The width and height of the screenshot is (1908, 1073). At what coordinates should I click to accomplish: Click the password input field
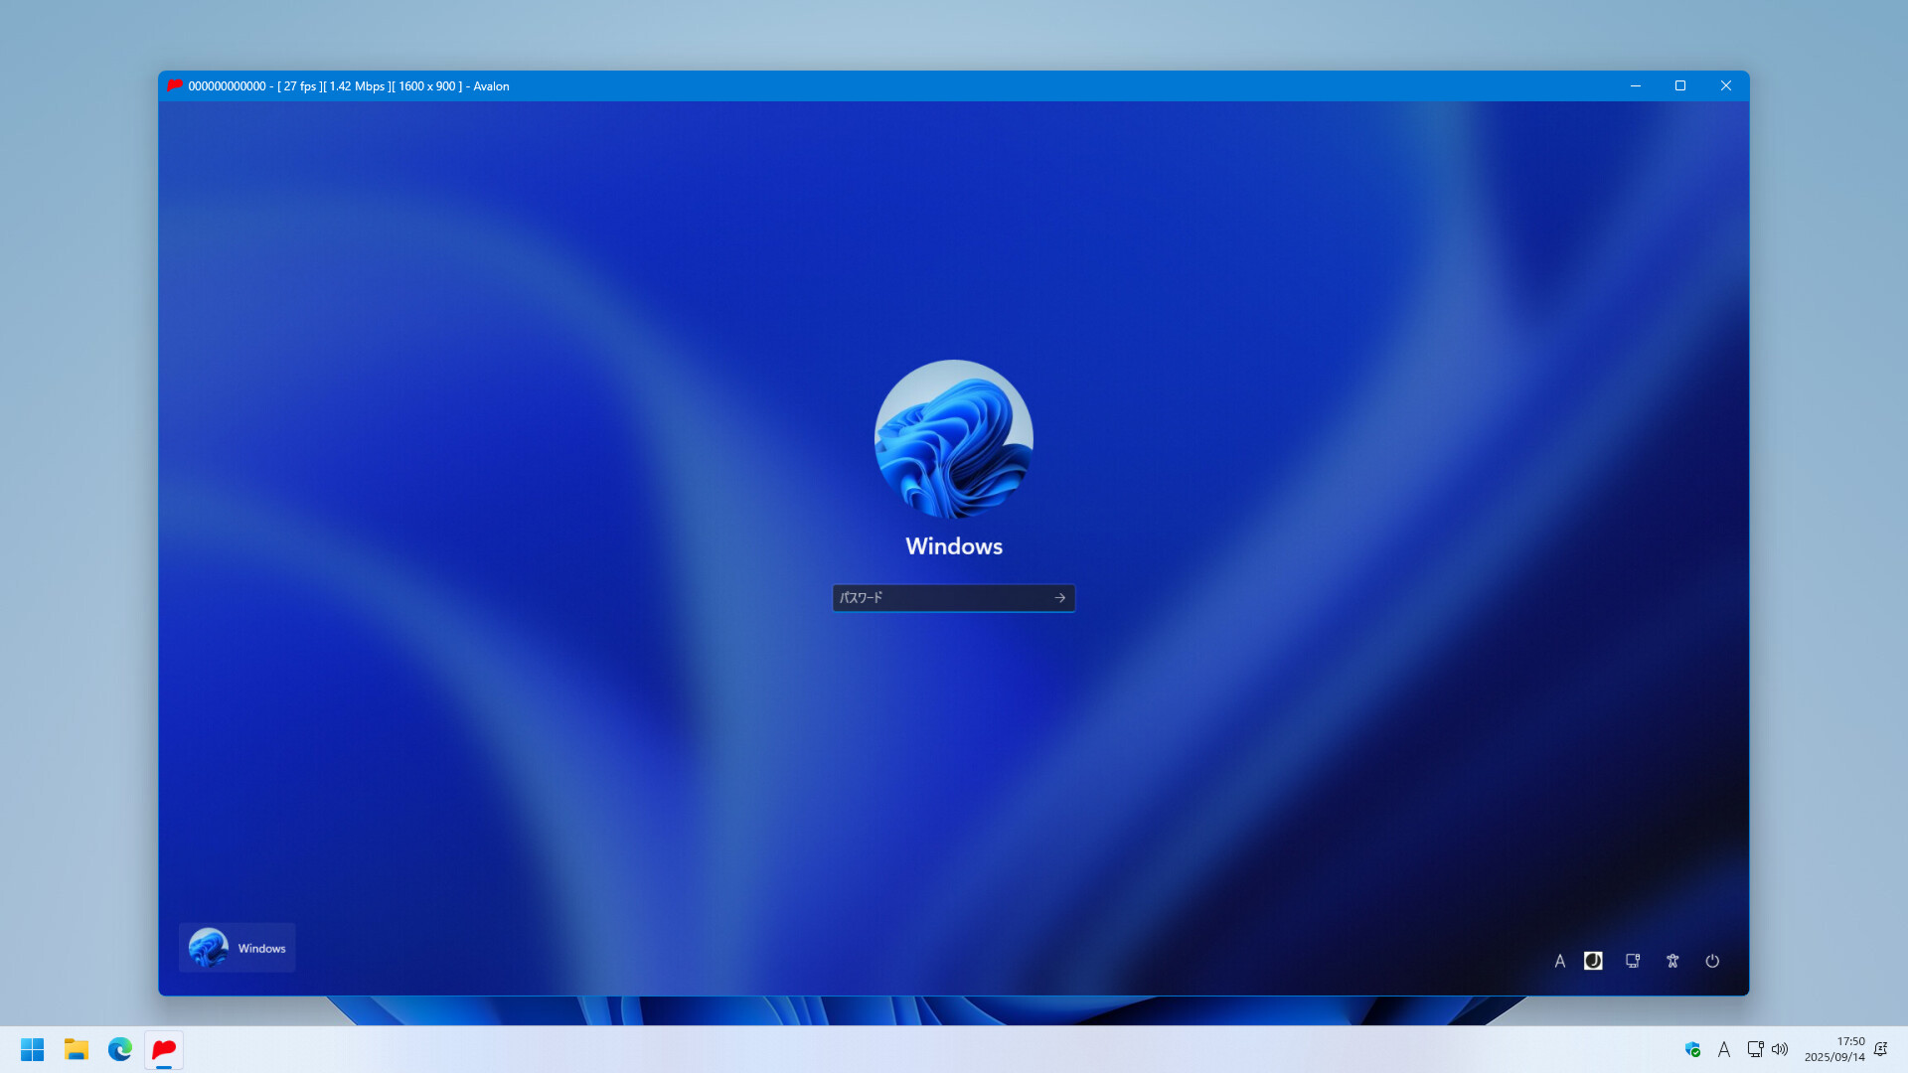(939, 598)
